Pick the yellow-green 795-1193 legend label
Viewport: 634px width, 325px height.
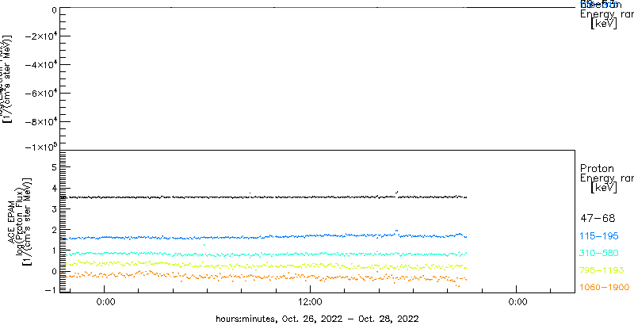pyautogui.click(x=602, y=270)
